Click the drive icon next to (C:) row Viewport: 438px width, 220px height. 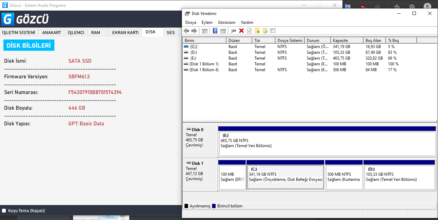pyautogui.click(x=186, y=46)
